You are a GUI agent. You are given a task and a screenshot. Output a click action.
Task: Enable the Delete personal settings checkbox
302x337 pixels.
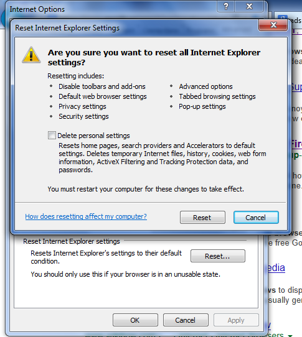(x=52, y=136)
